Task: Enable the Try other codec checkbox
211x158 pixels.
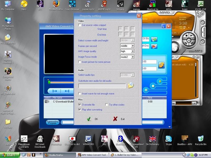Action: (107, 105)
